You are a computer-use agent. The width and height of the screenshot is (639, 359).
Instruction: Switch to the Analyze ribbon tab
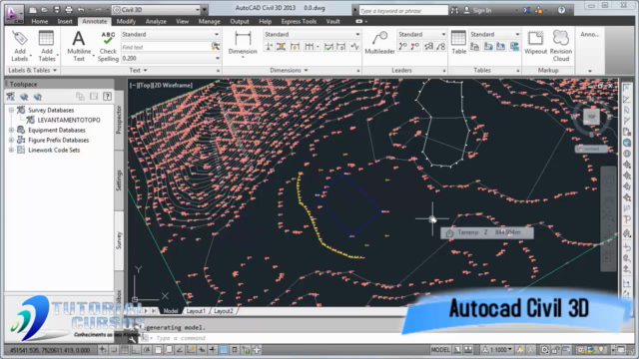[156, 21]
